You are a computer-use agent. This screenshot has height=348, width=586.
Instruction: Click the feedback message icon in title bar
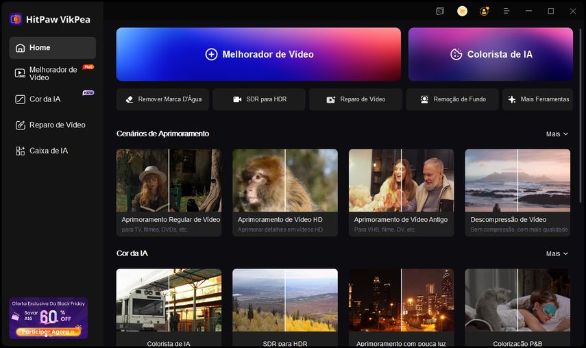point(440,11)
